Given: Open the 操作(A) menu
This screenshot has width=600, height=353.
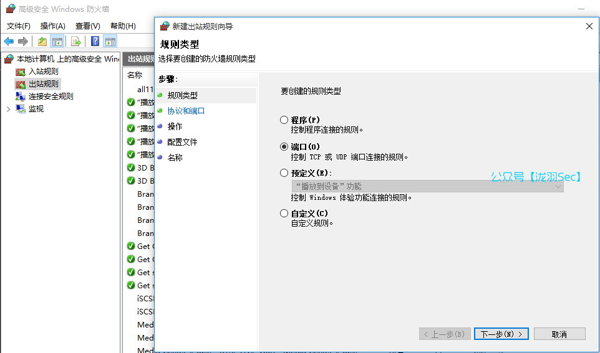Looking at the screenshot, I should coord(52,26).
